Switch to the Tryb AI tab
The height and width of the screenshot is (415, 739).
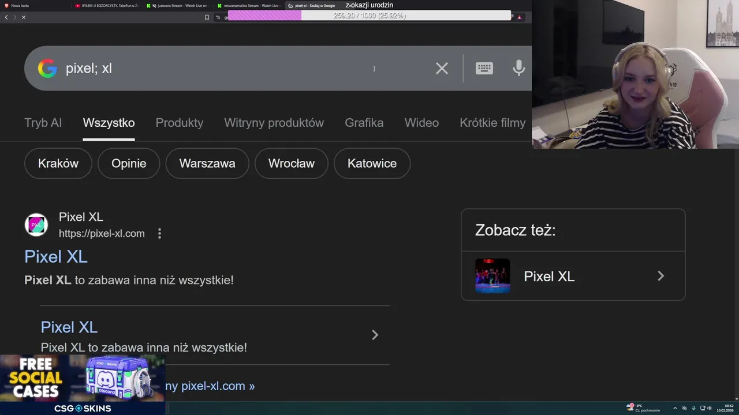[x=43, y=123]
